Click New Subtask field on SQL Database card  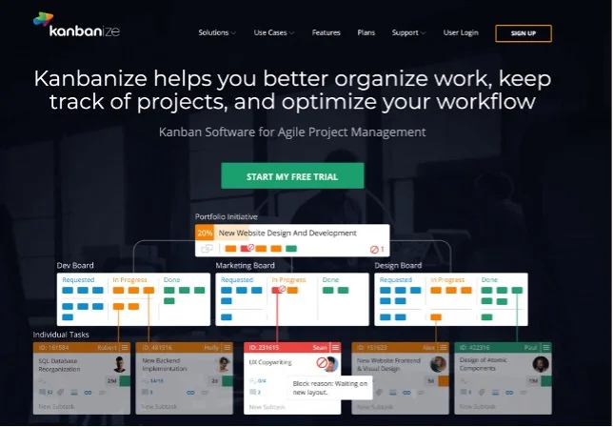pos(56,407)
